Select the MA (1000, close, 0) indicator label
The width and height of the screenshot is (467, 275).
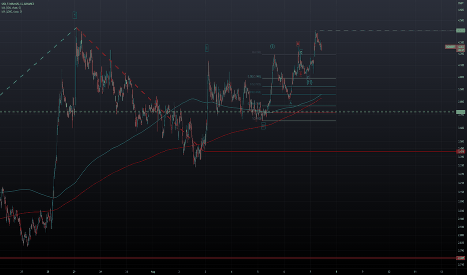pyautogui.click(x=12, y=11)
